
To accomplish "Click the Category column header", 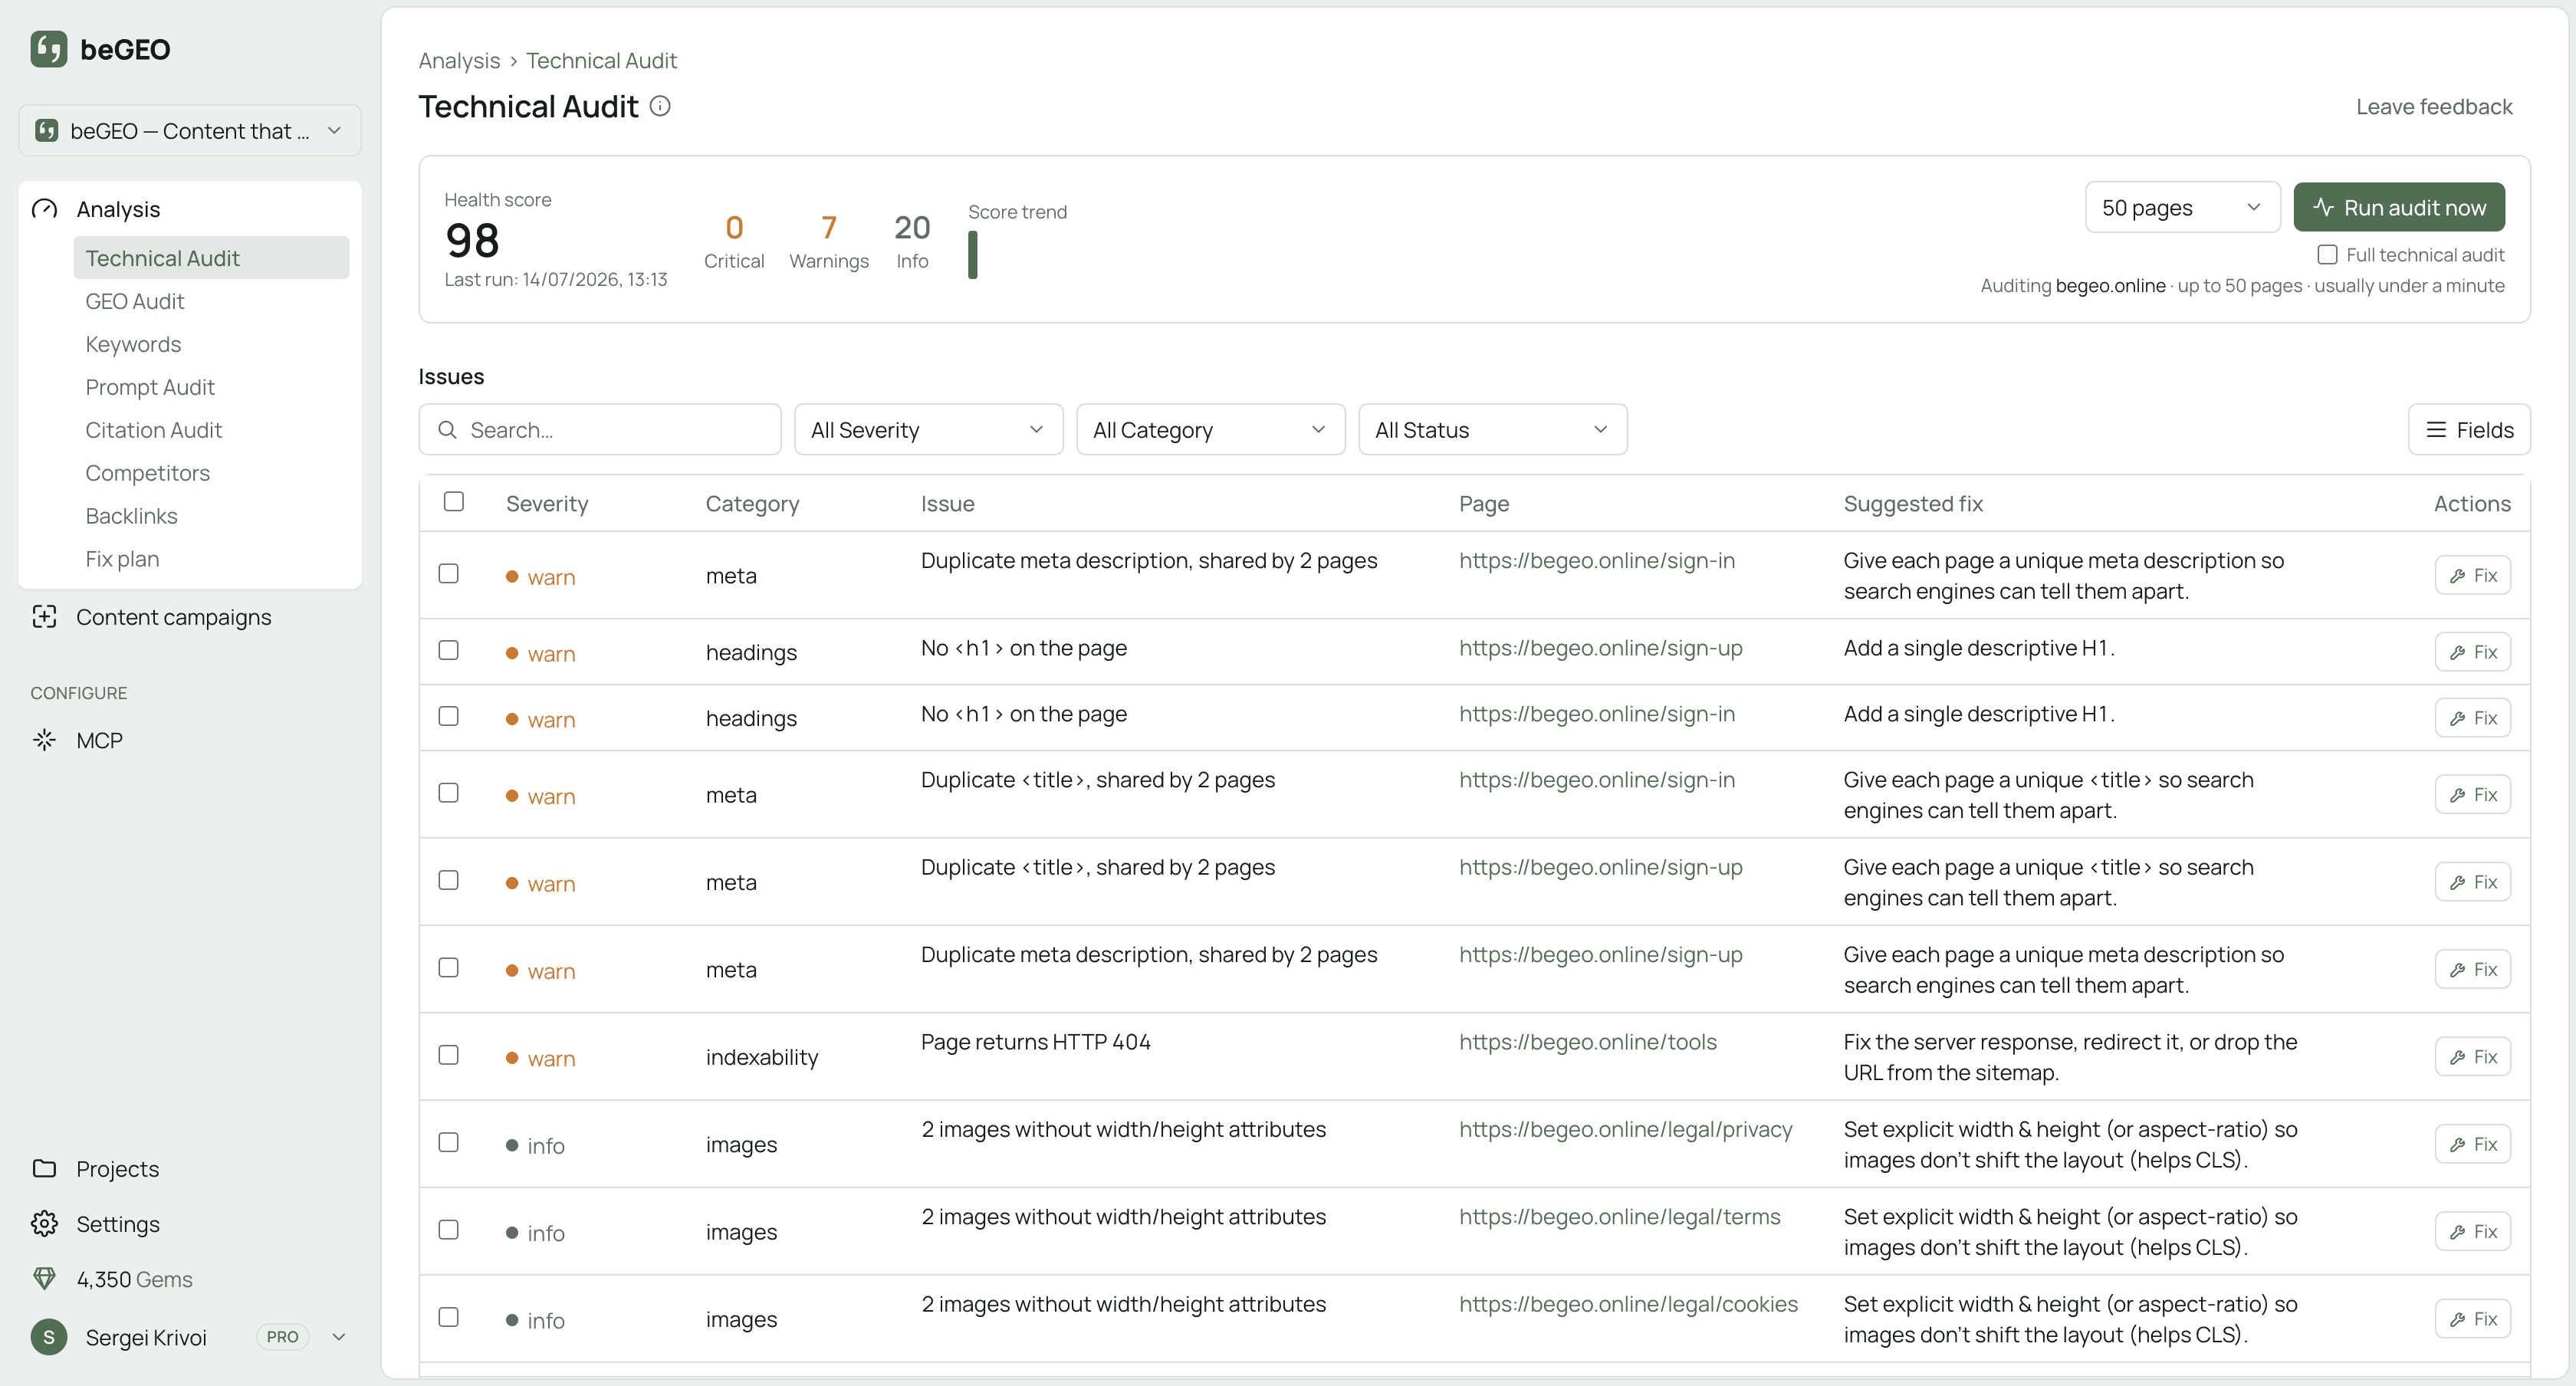I will (x=752, y=503).
